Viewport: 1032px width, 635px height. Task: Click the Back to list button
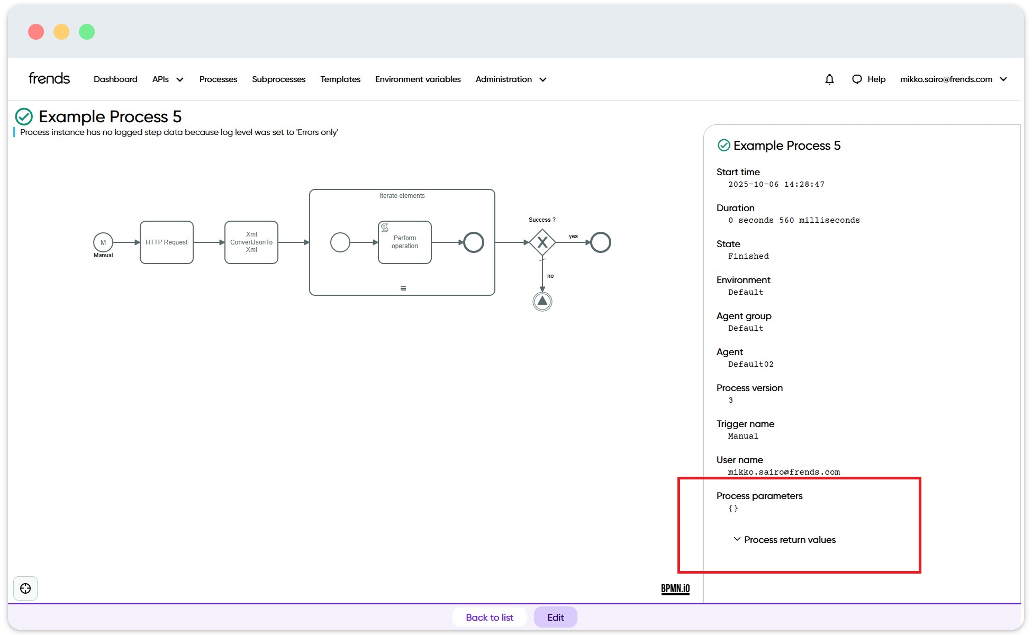click(489, 617)
